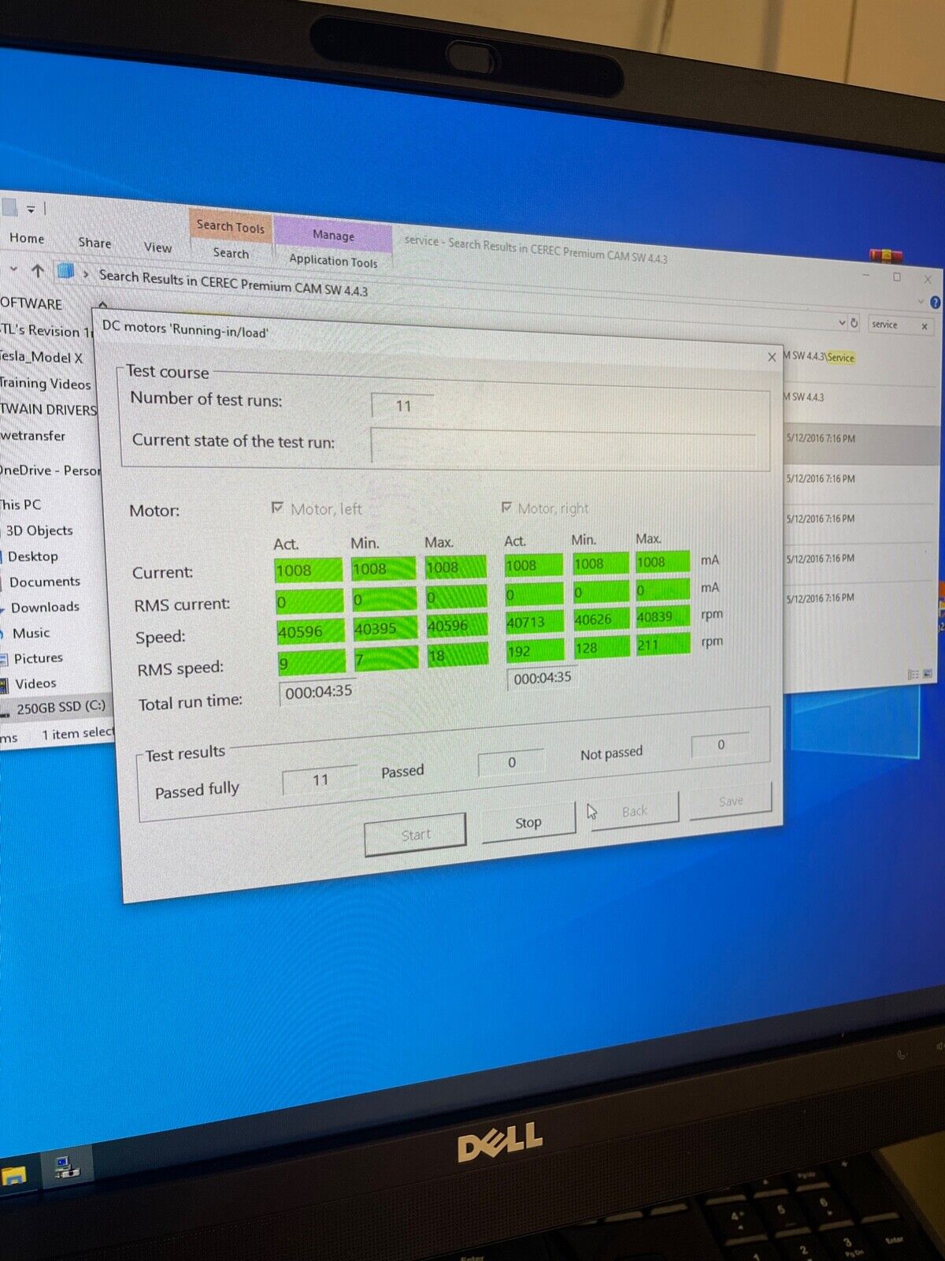Viewport: 945px width, 1261px height.
Task: Click the Manage contextual tab header
Action: pyautogui.click(x=333, y=235)
